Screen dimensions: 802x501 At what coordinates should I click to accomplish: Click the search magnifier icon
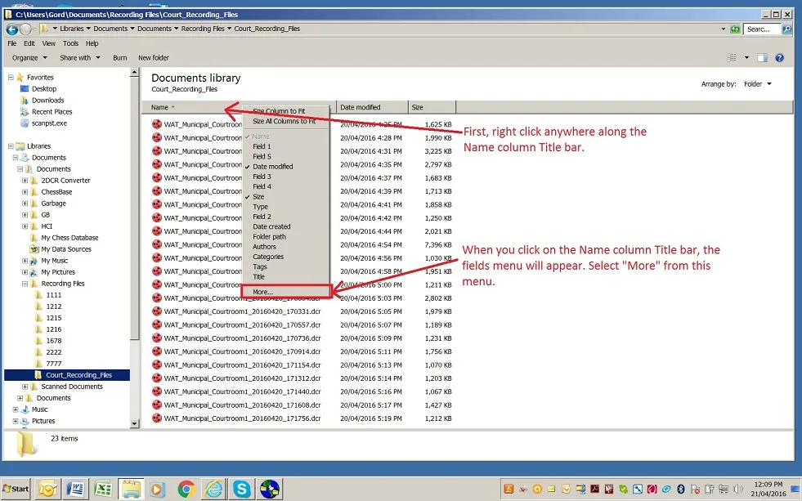click(787, 29)
